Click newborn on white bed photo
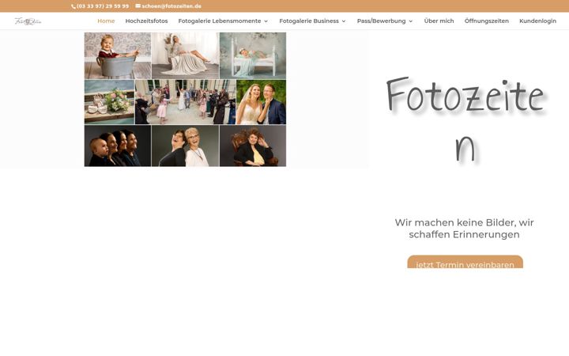This screenshot has width=569, height=356. [x=253, y=55]
